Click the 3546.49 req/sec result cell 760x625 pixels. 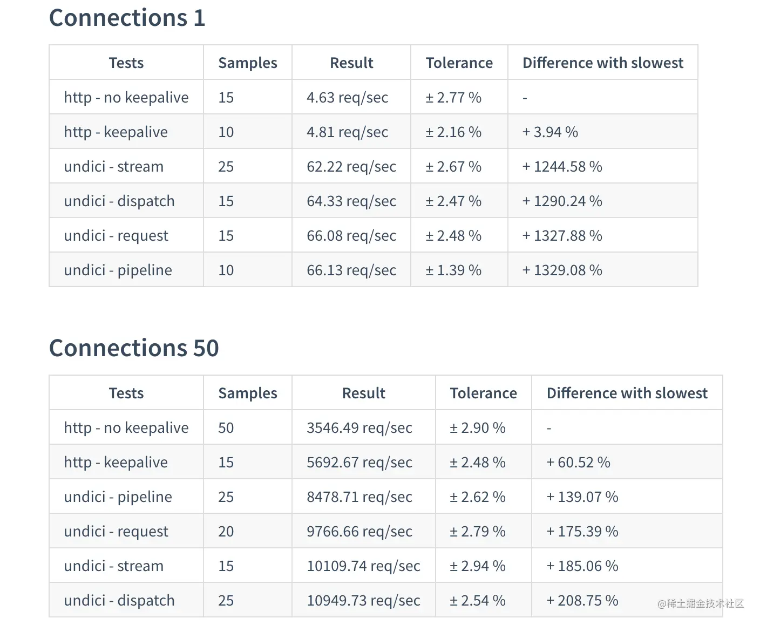pos(364,427)
